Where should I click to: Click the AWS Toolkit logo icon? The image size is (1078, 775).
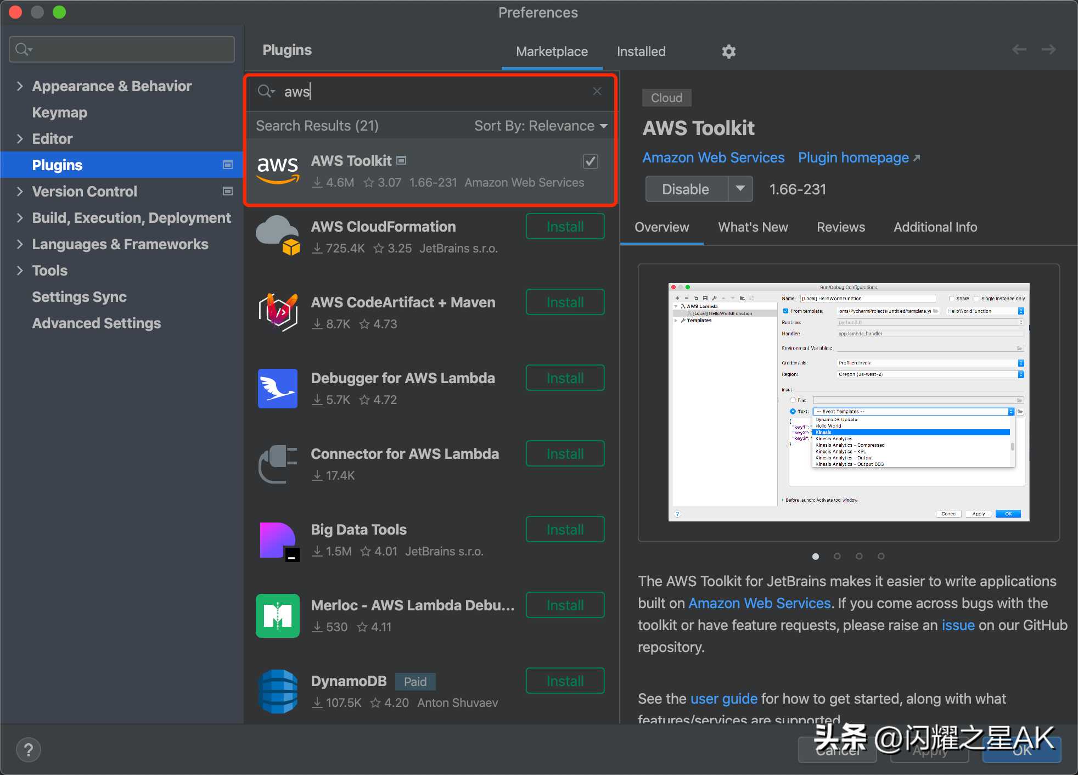(278, 170)
